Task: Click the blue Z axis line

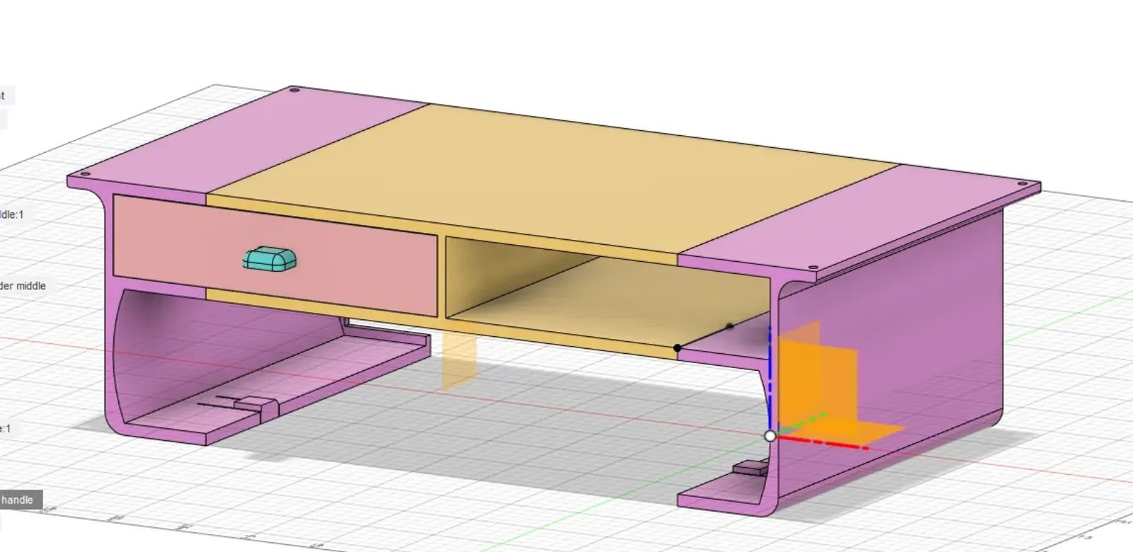Action: [x=770, y=379]
